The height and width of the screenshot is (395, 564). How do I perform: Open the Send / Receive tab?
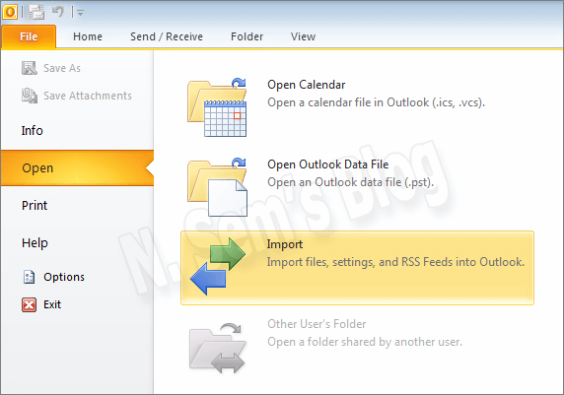pyautogui.click(x=167, y=36)
